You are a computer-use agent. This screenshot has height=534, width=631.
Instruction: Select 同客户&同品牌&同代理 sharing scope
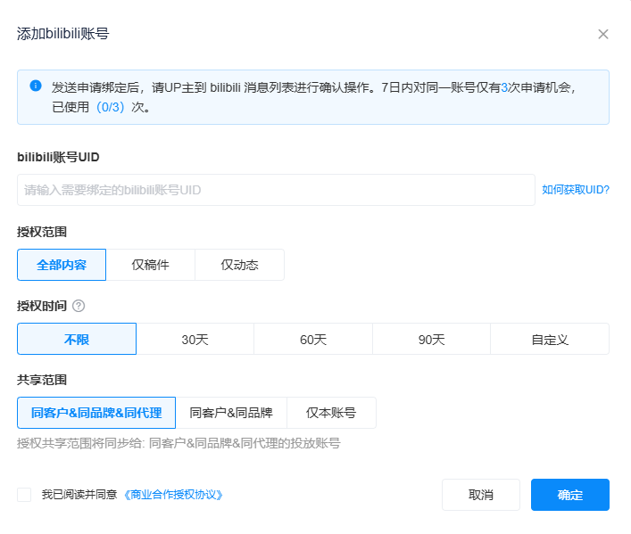pyautogui.click(x=96, y=413)
